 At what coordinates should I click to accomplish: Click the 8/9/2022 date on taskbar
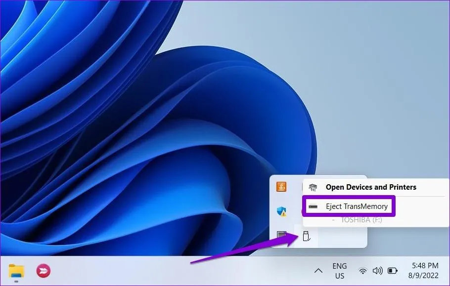(423, 276)
